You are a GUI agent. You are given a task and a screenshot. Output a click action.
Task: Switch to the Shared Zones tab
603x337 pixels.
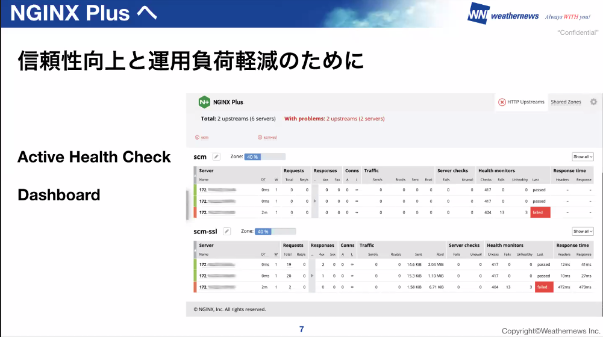tap(566, 102)
